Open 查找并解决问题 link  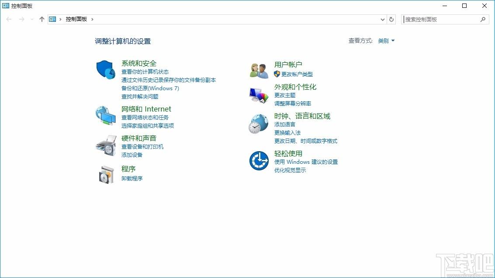pyautogui.click(x=140, y=96)
